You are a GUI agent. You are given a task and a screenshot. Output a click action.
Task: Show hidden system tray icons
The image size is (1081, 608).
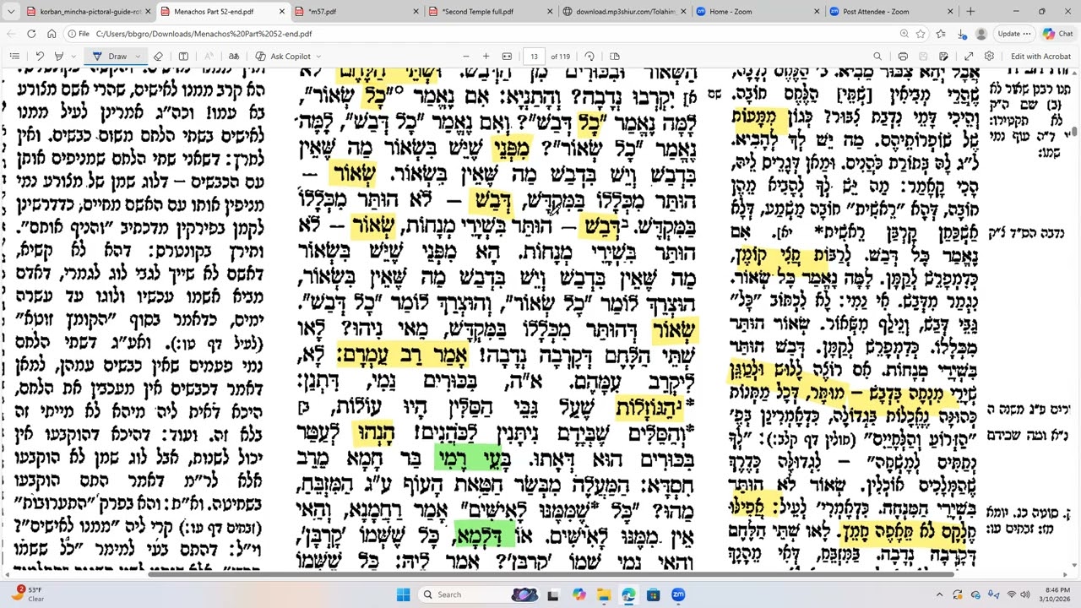[x=939, y=594]
